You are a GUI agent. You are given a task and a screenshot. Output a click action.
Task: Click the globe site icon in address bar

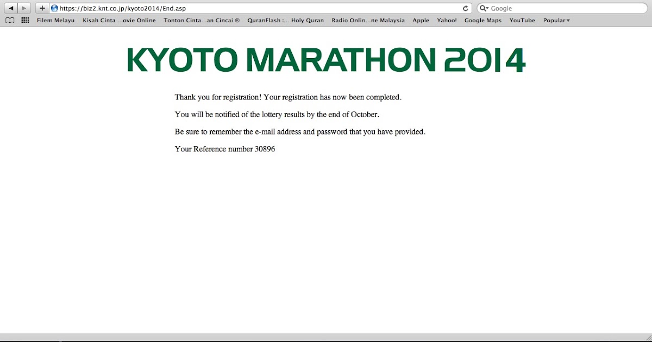click(54, 8)
